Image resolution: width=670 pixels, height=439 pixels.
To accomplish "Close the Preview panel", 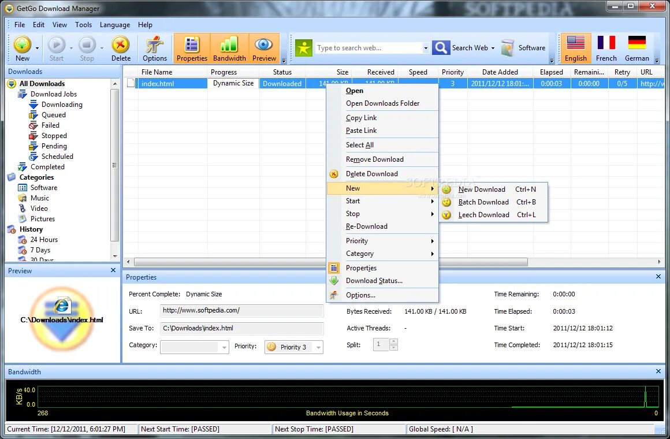I will tap(113, 270).
